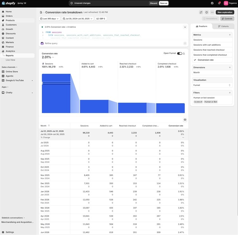The height and width of the screenshot is (235, 238).
Task: Click the Refine query input field
Action: pos(113,44)
